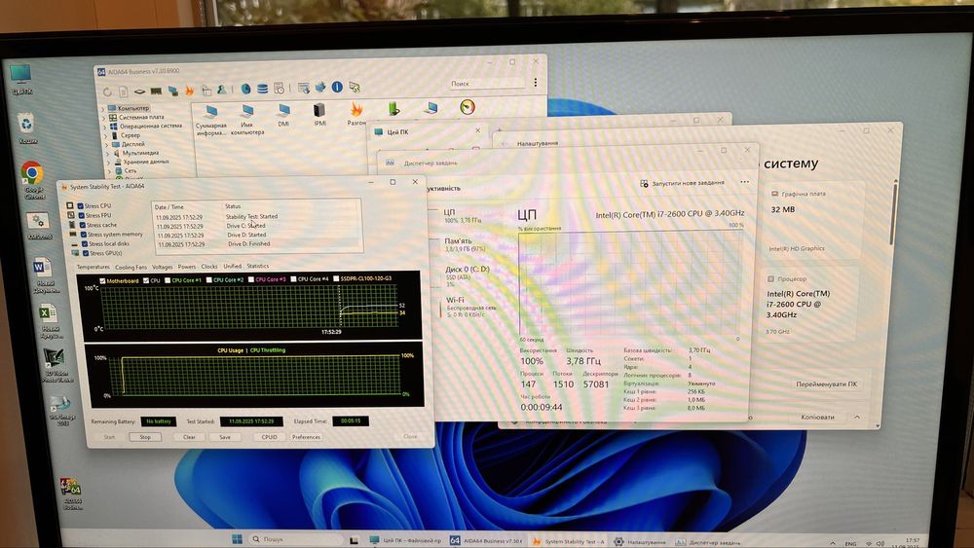974x548 pixels.
Task: Expand Мультимедиа tree node
Action: point(108,153)
